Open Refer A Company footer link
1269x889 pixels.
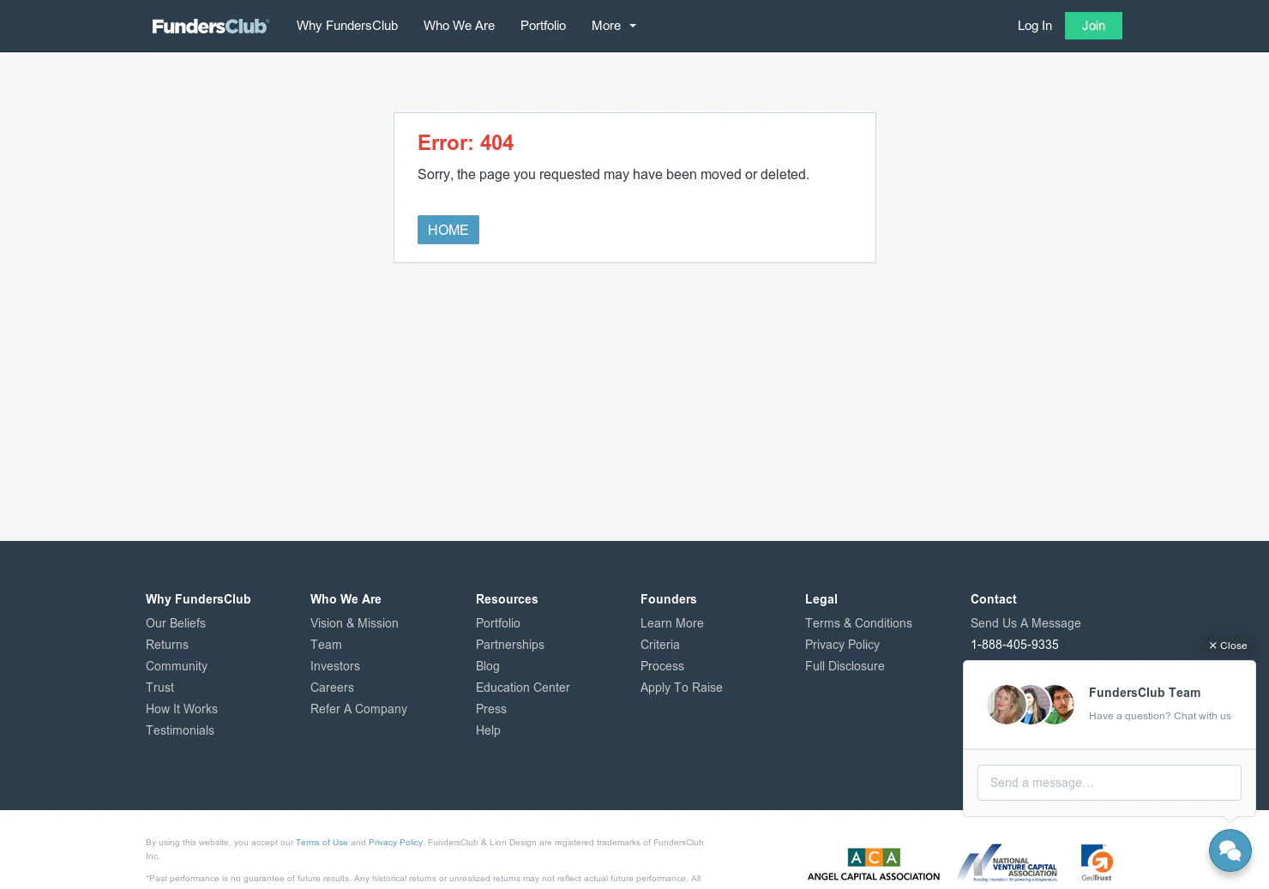click(x=358, y=709)
